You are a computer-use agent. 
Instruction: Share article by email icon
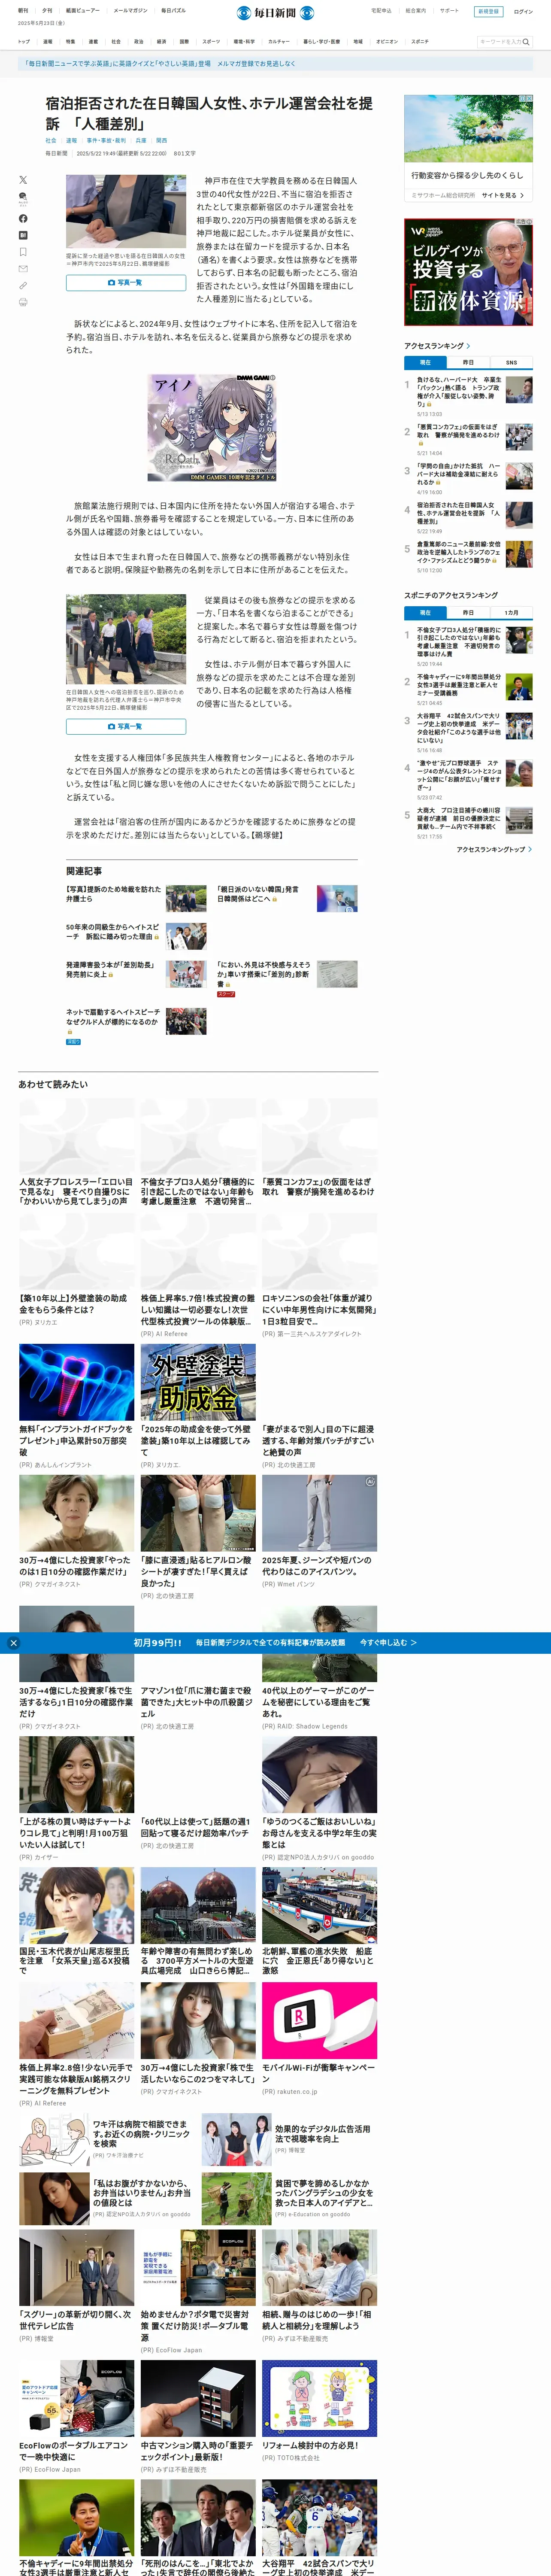(23, 269)
